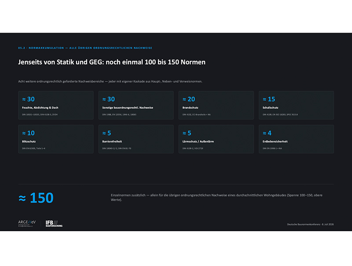Click the ≈ 15 figure in Schallschutz
The height and width of the screenshot is (266, 352).
[269, 99]
